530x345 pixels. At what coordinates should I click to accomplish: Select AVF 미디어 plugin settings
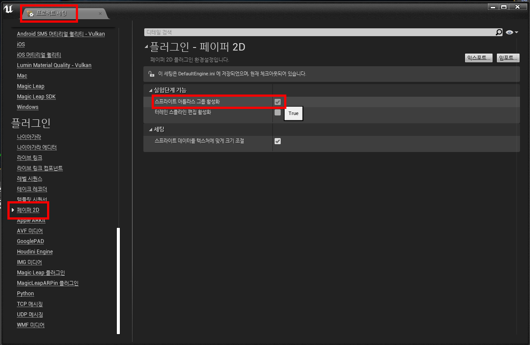click(x=30, y=231)
